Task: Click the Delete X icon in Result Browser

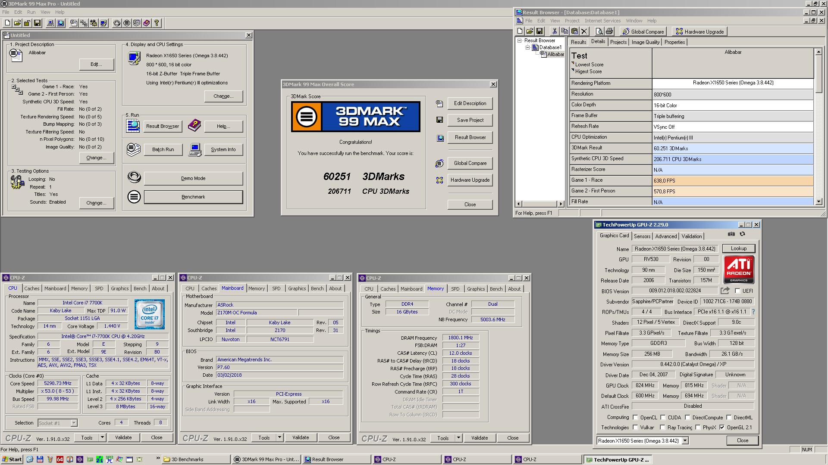Action: coord(584,31)
